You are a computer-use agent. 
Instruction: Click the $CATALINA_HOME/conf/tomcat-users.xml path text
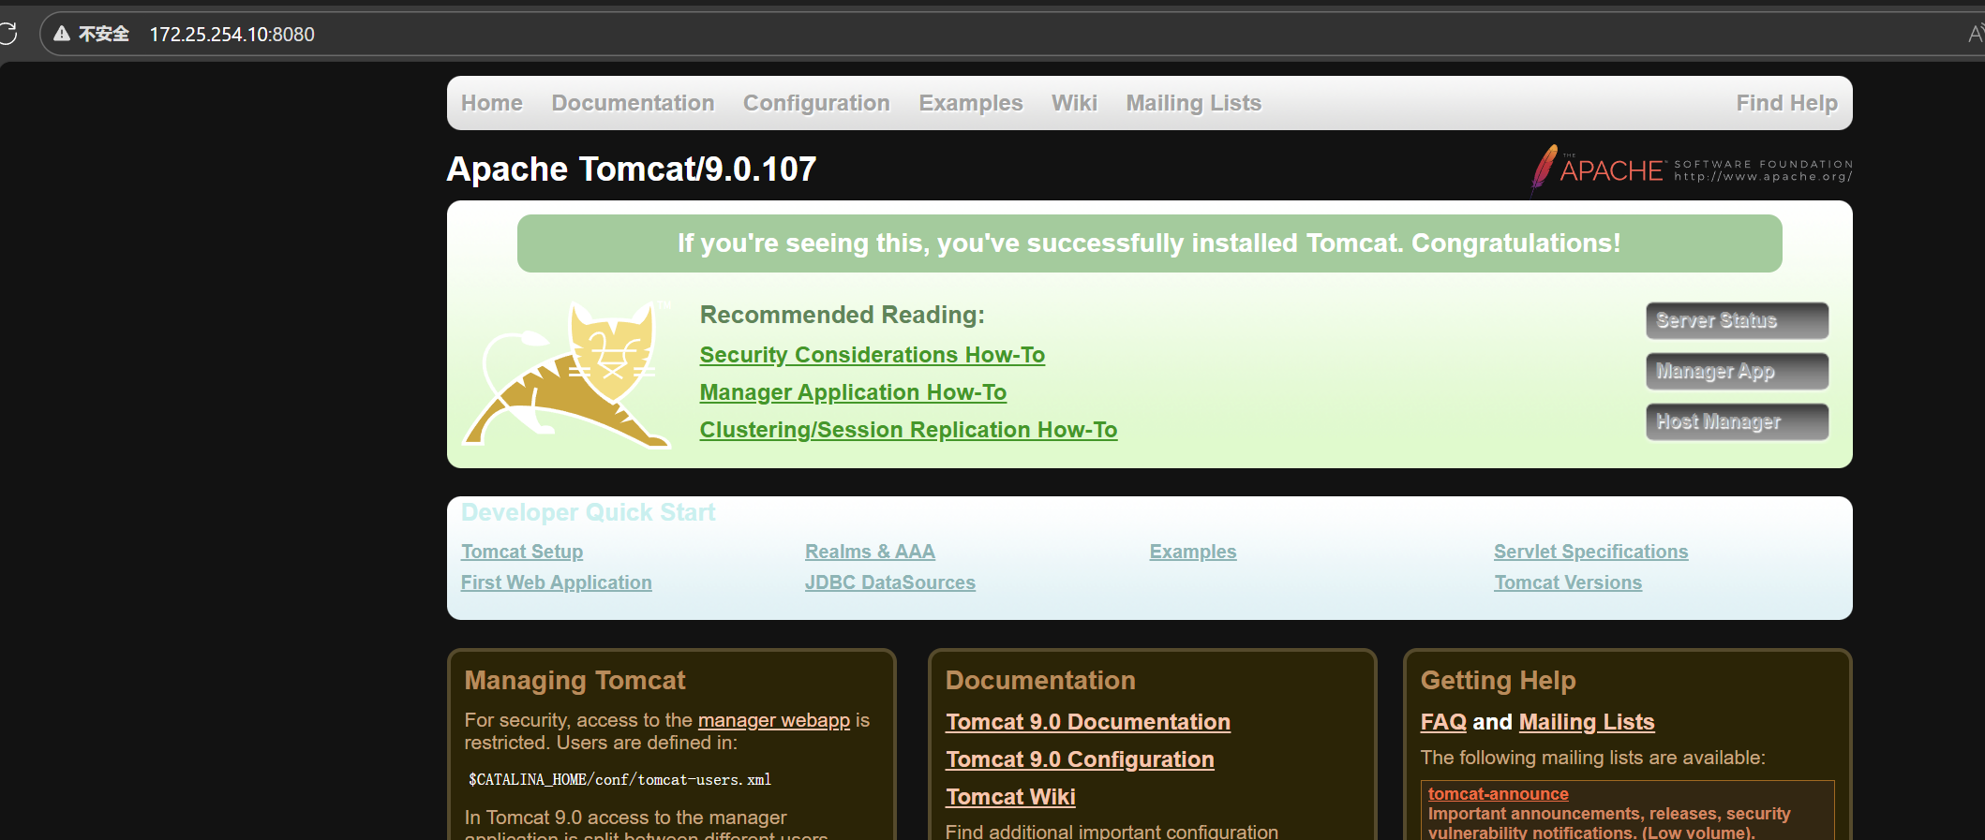pyautogui.click(x=619, y=779)
